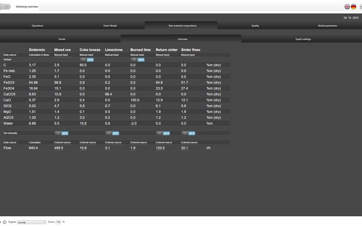
Task: Enable Set manually for Sinter fines
Action: coord(188,133)
